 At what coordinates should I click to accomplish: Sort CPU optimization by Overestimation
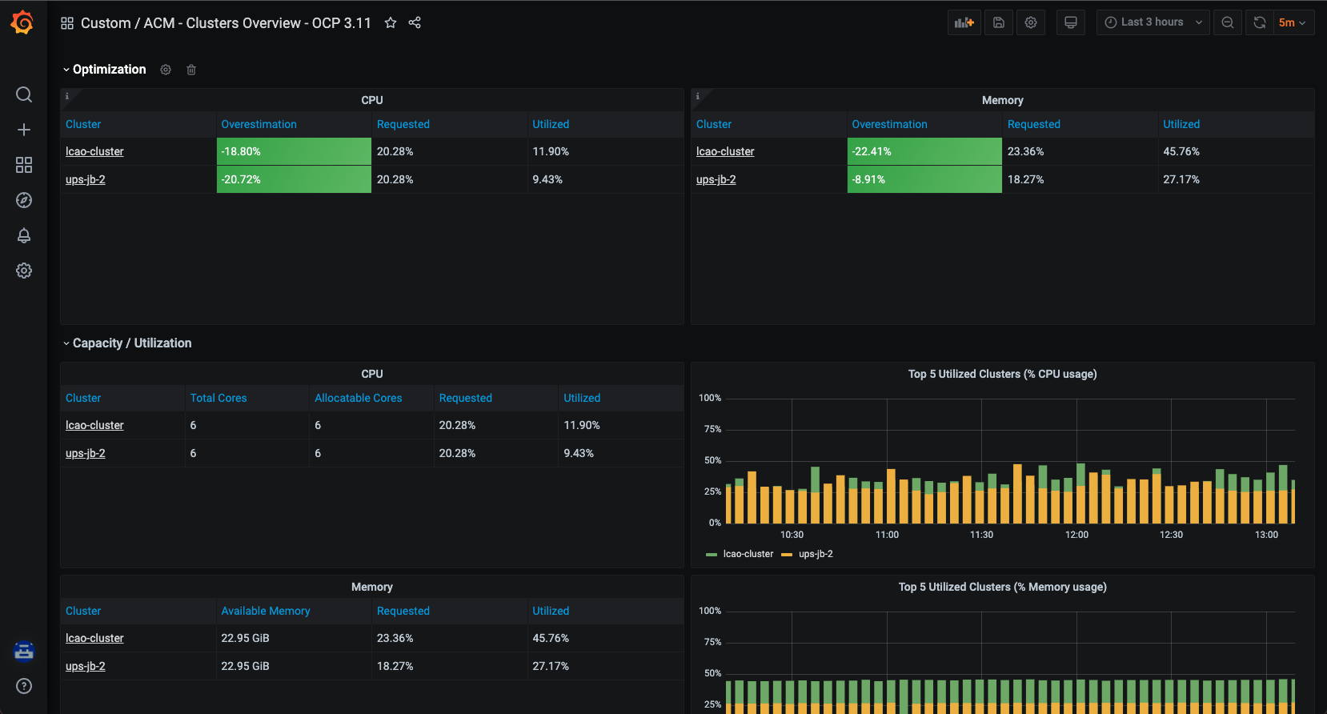point(259,124)
